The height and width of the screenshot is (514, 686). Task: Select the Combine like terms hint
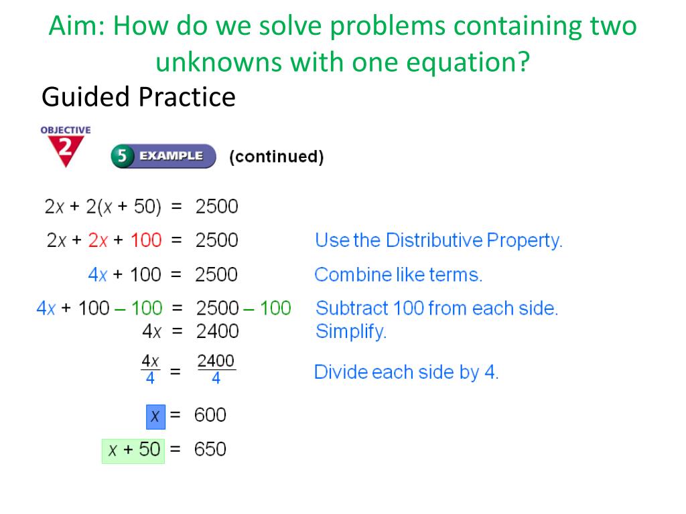398,275
